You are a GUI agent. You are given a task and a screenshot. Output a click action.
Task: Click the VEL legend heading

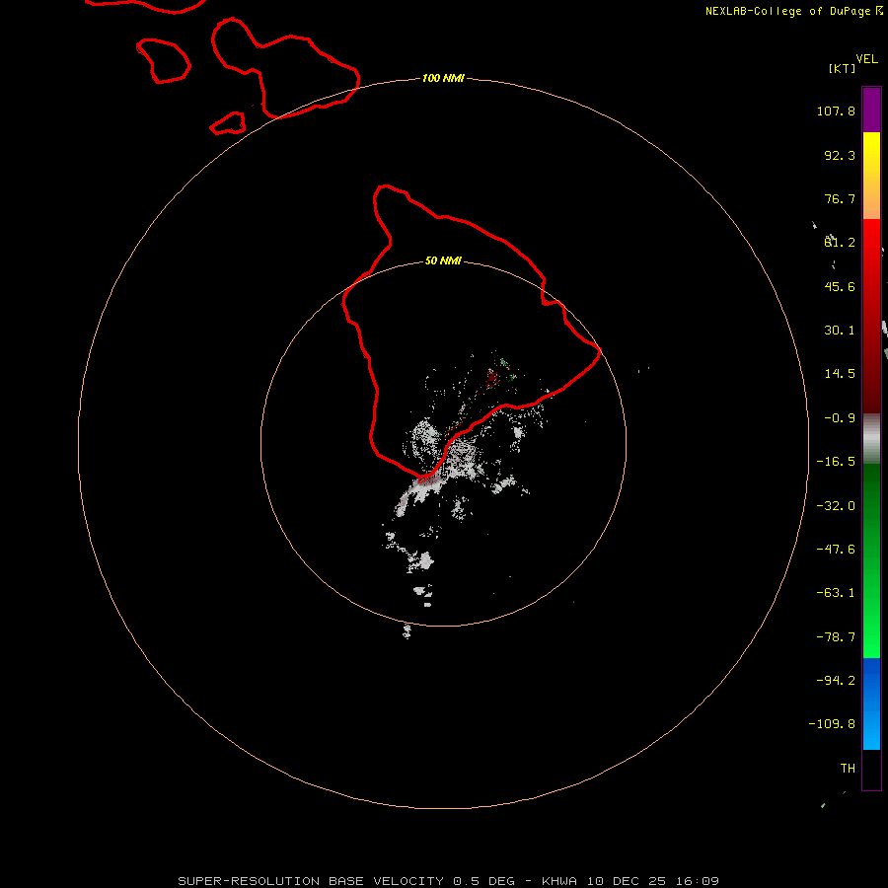tap(866, 59)
